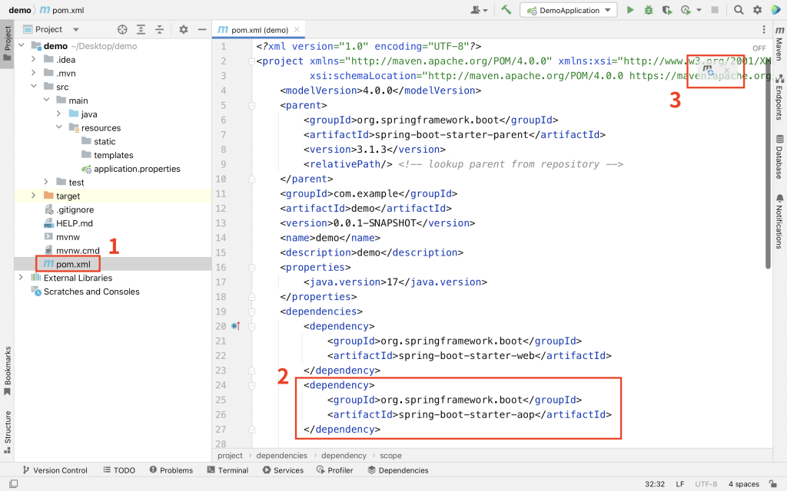Click the demo breadcrumb in navigation bar
This screenshot has width=787, height=491.
(19, 10)
